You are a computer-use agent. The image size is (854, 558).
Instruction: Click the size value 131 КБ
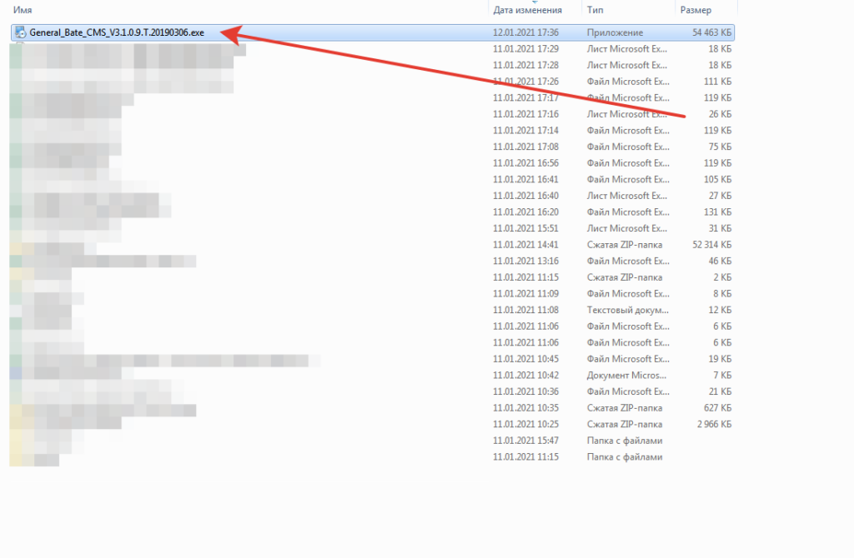(717, 212)
